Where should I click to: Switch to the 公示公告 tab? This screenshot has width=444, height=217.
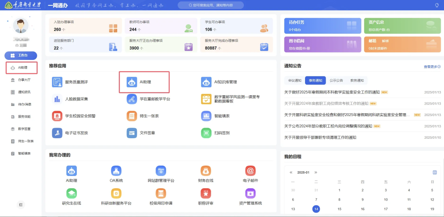click(x=336, y=80)
